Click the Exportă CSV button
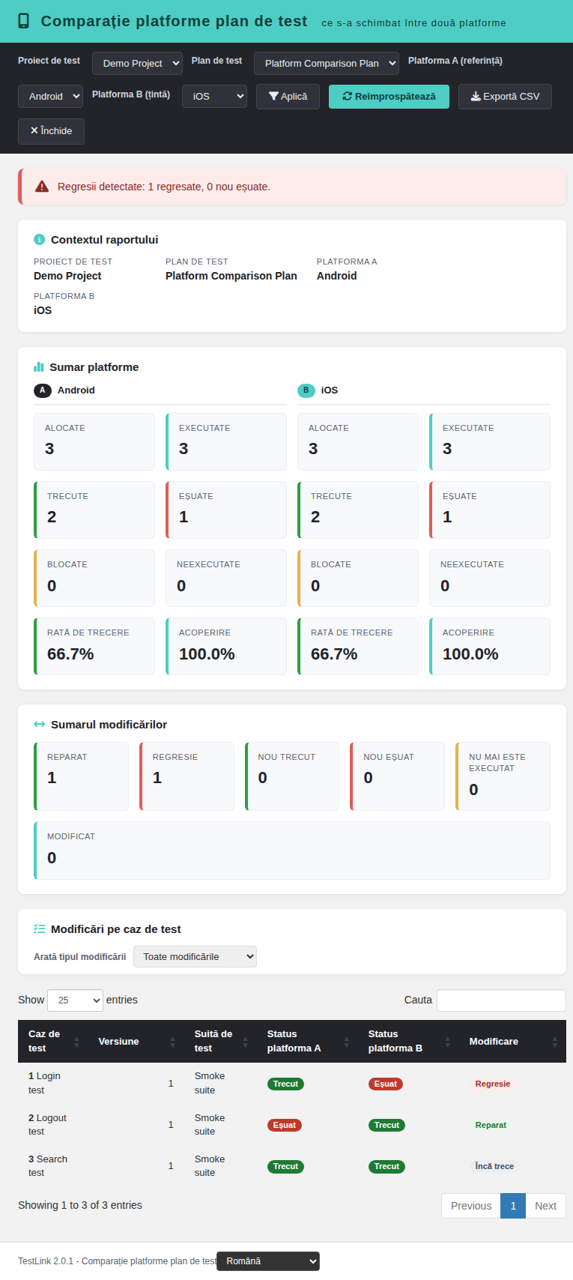The width and height of the screenshot is (573, 1280). coord(505,97)
